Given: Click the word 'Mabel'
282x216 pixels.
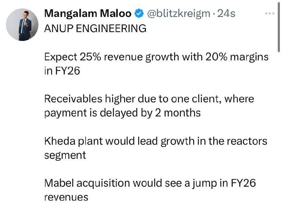Looking at the screenshot, I should pos(59,183).
